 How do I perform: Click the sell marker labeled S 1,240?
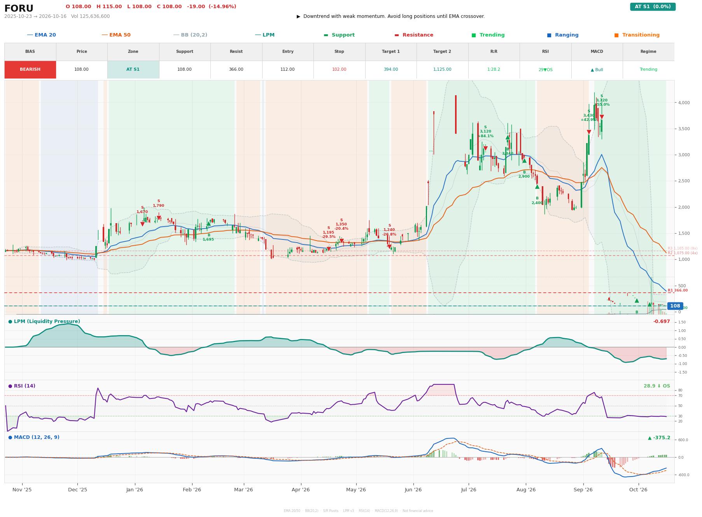pyautogui.click(x=389, y=247)
